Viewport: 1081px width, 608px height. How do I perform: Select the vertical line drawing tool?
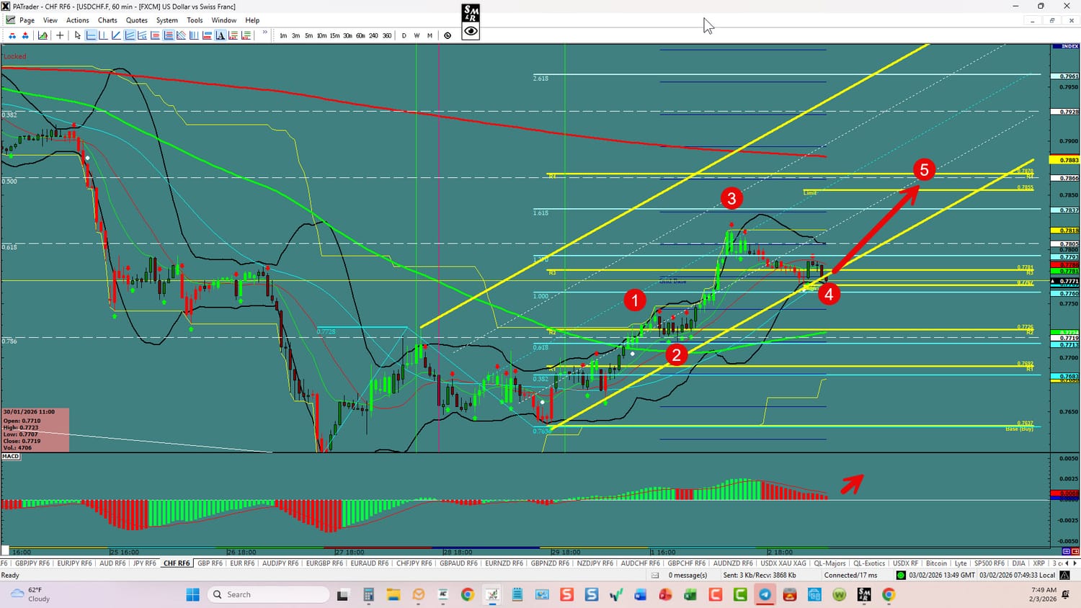(104, 35)
